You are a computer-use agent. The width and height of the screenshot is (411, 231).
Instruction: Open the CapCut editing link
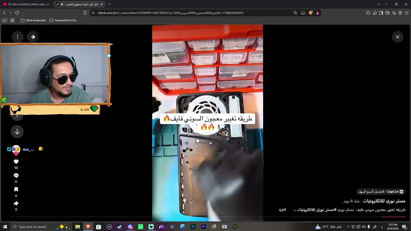tap(380, 192)
